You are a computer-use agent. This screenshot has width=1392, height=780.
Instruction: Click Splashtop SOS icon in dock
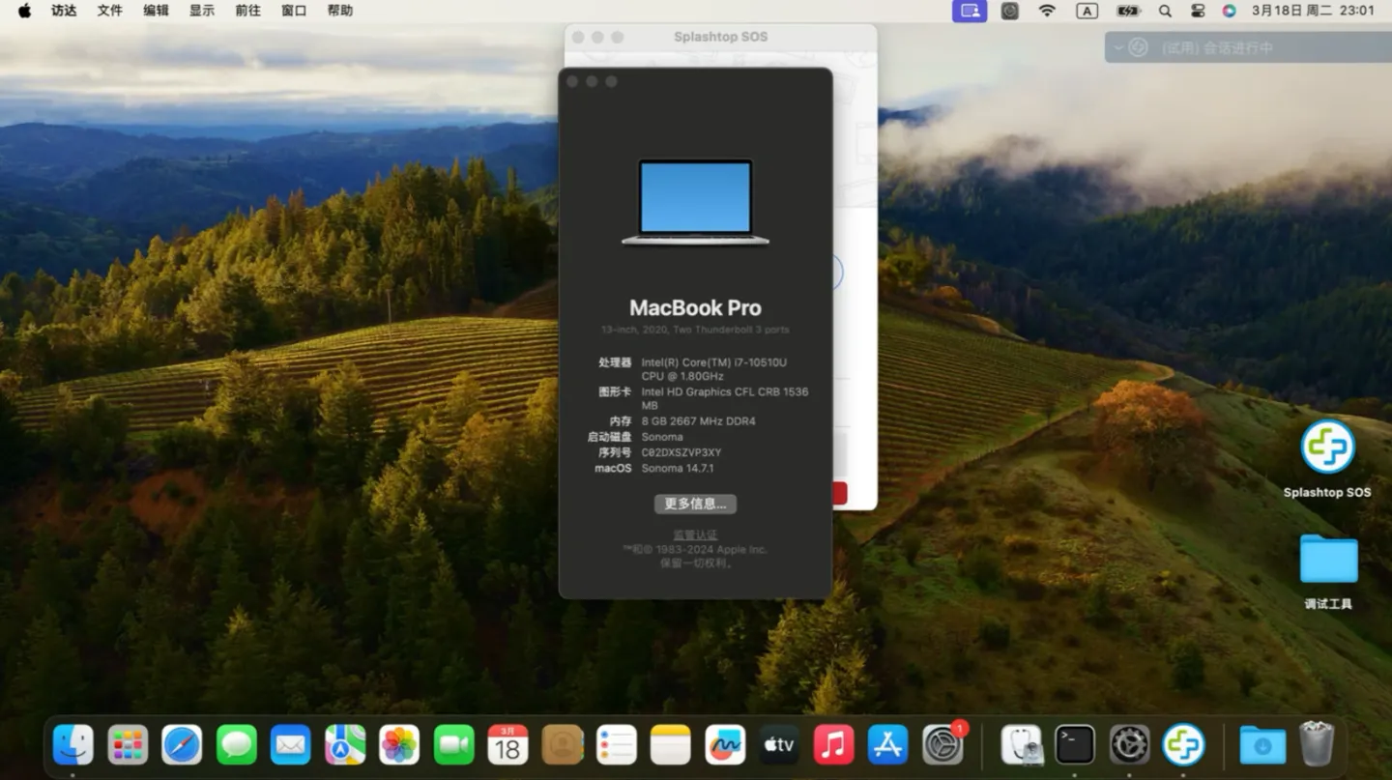1183,745
